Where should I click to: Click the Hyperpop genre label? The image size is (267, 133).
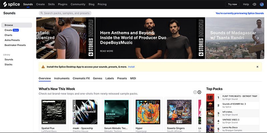[141, 131]
